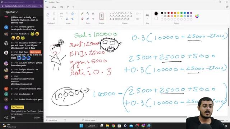Pick the green colour swatch

(x=181, y=13)
